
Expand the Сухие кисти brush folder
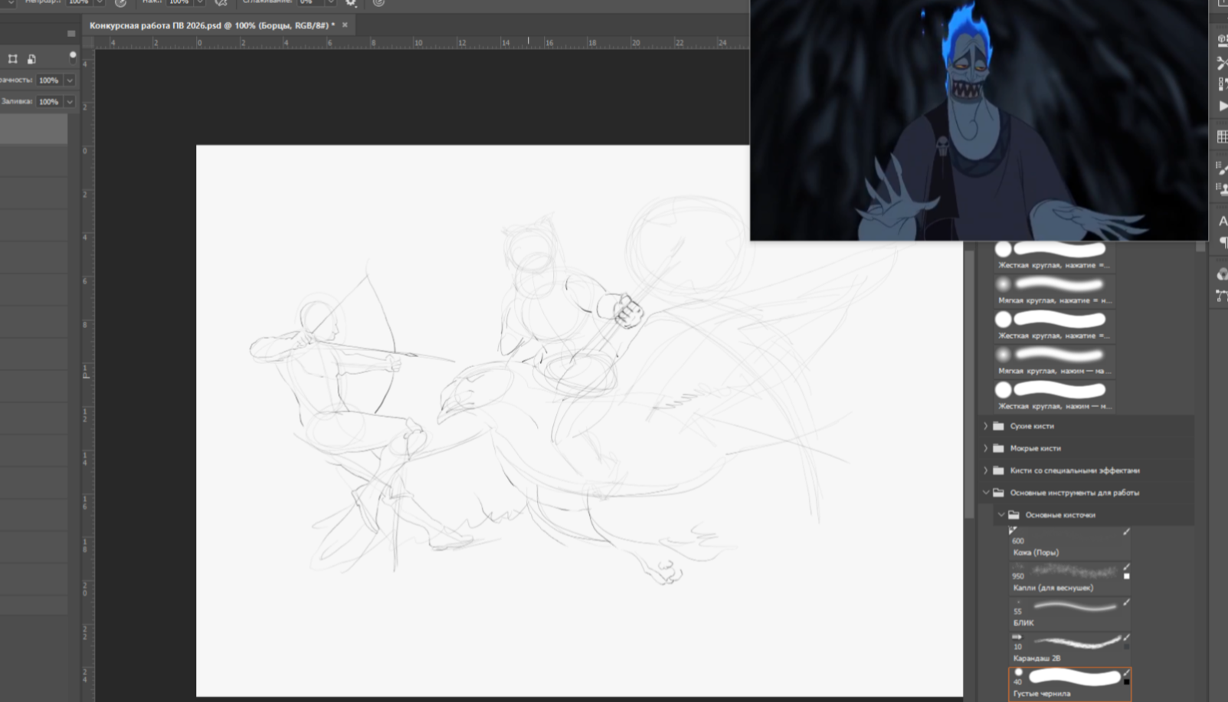point(986,426)
